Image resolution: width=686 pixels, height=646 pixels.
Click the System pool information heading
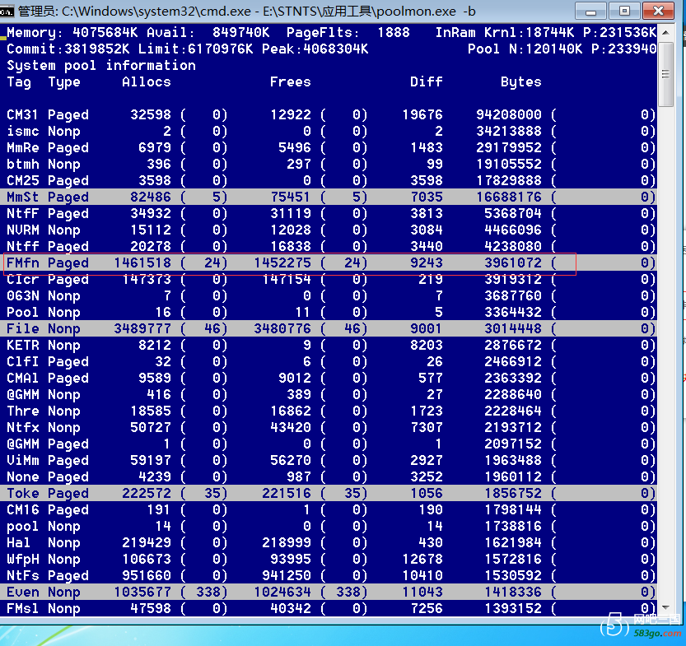[101, 66]
